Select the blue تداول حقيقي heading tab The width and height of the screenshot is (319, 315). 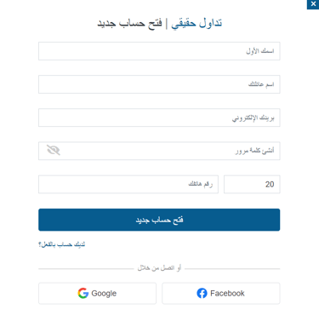tap(197, 23)
